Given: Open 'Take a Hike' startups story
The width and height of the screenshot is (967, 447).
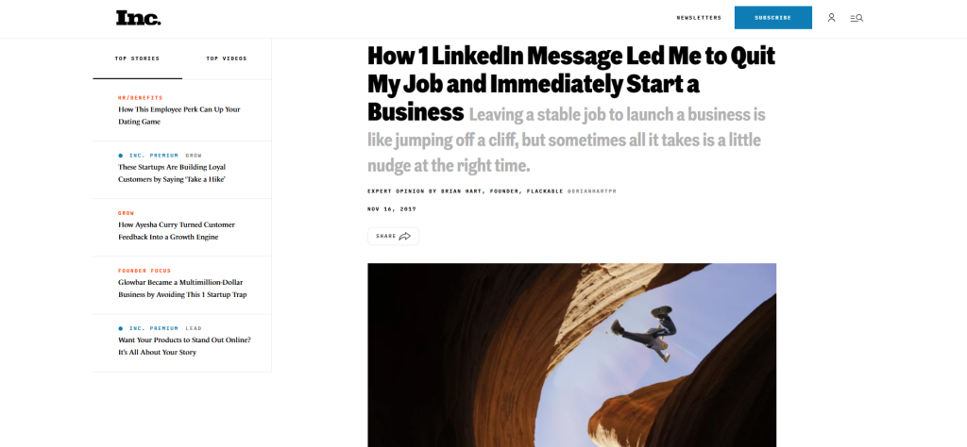Looking at the screenshot, I should [x=173, y=173].
